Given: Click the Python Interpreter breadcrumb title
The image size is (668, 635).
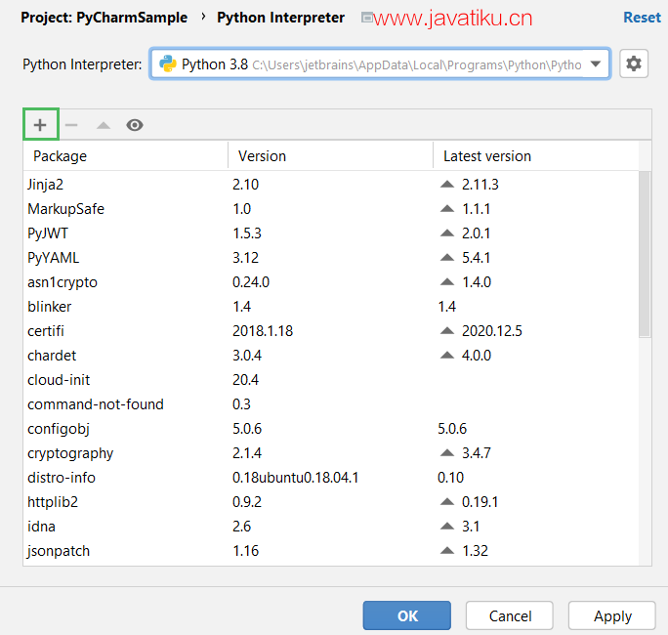Looking at the screenshot, I should tap(280, 18).
